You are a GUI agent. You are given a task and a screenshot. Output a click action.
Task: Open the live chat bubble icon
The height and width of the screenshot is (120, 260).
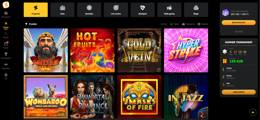253,112
